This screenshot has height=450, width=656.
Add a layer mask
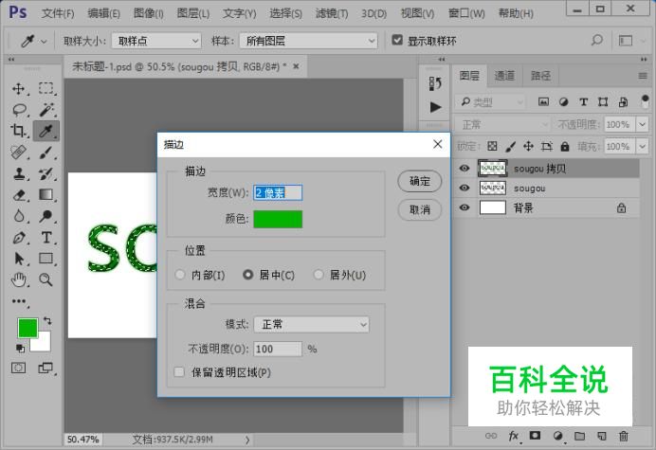click(x=535, y=436)
